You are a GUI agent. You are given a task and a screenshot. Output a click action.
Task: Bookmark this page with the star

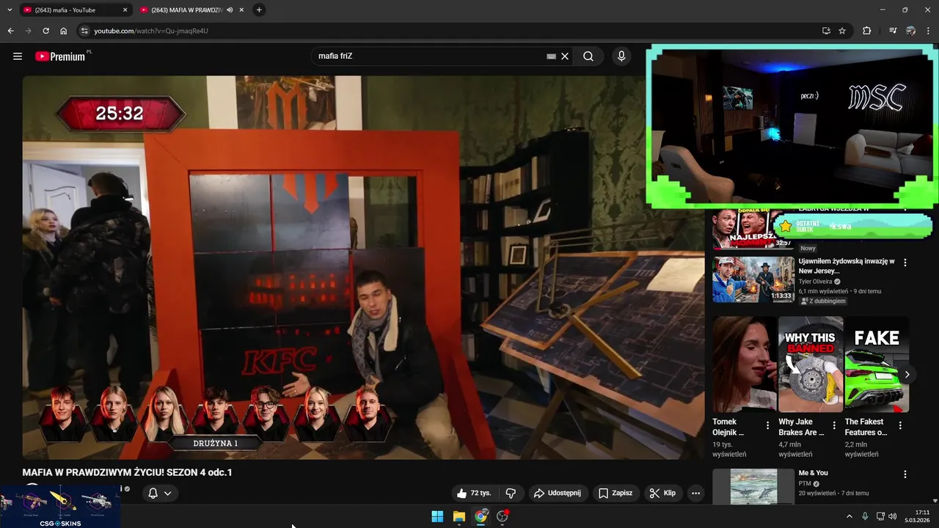(842, 31)
